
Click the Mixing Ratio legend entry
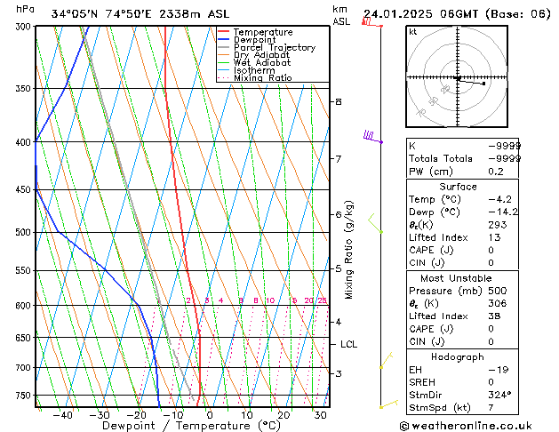[x=255, y=78]
